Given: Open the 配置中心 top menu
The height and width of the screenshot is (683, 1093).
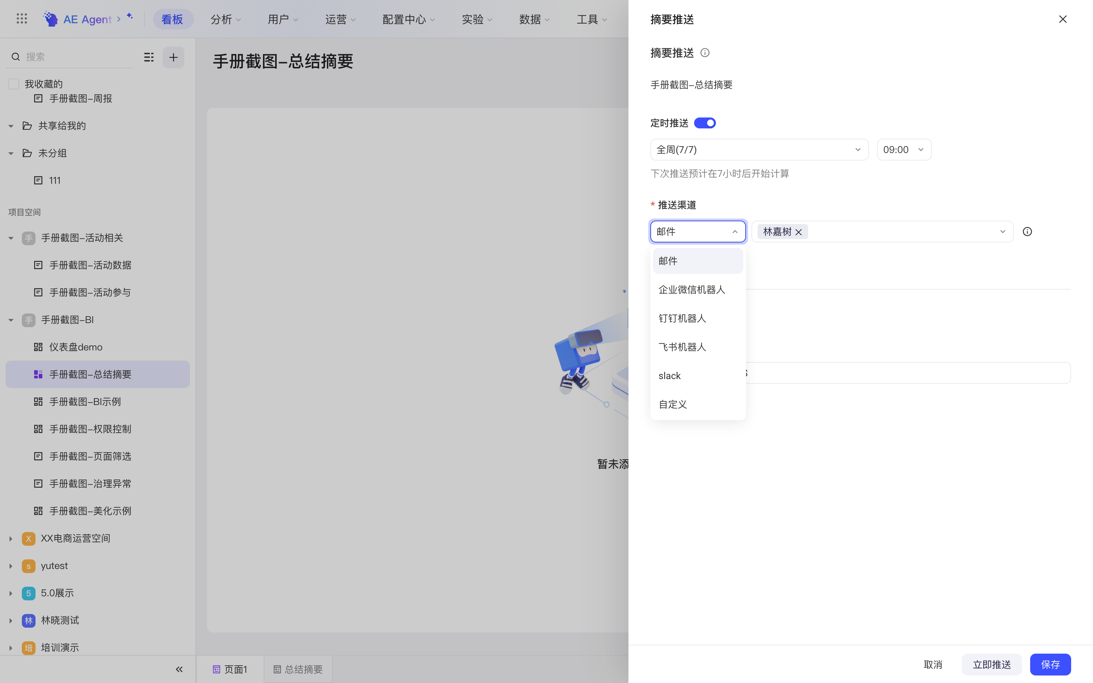Looking at the screenshot, I should (408, 19).
